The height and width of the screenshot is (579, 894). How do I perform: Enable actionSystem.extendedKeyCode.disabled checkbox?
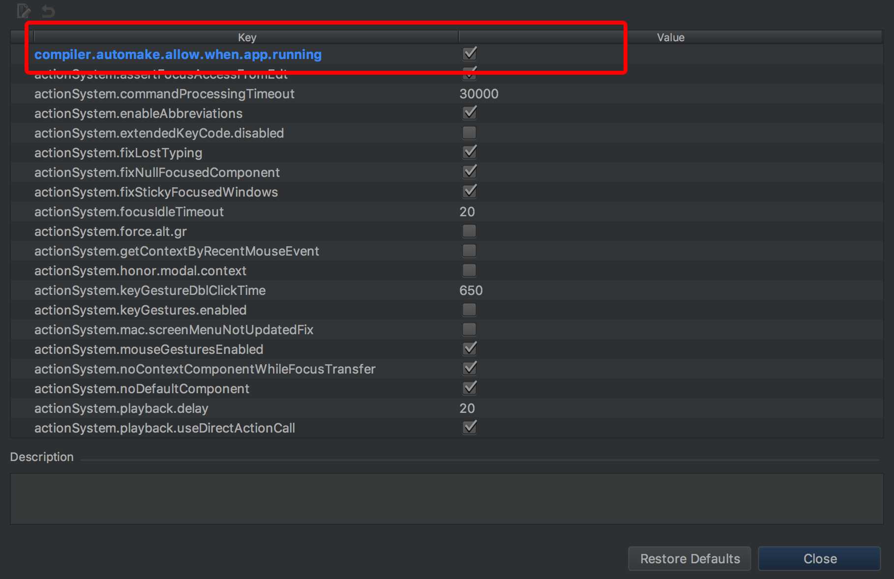coord(470,133)
